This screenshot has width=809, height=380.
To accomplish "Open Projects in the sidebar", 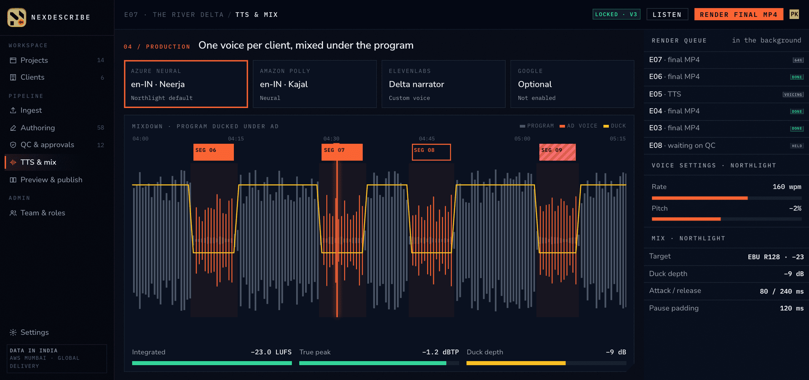I will (57, 60).
